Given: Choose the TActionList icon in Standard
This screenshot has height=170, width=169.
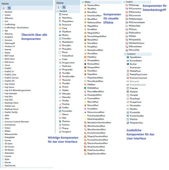Looking at the screenshot, I should tap(60, 25).
